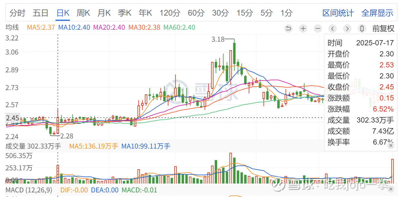Viewport: 400px width, 197px height.
Task: Close the price details info panel
Action: coord(390,146)
